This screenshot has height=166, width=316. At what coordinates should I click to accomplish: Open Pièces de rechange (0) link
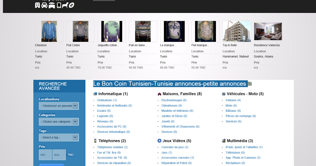click(x=241, y=116)
